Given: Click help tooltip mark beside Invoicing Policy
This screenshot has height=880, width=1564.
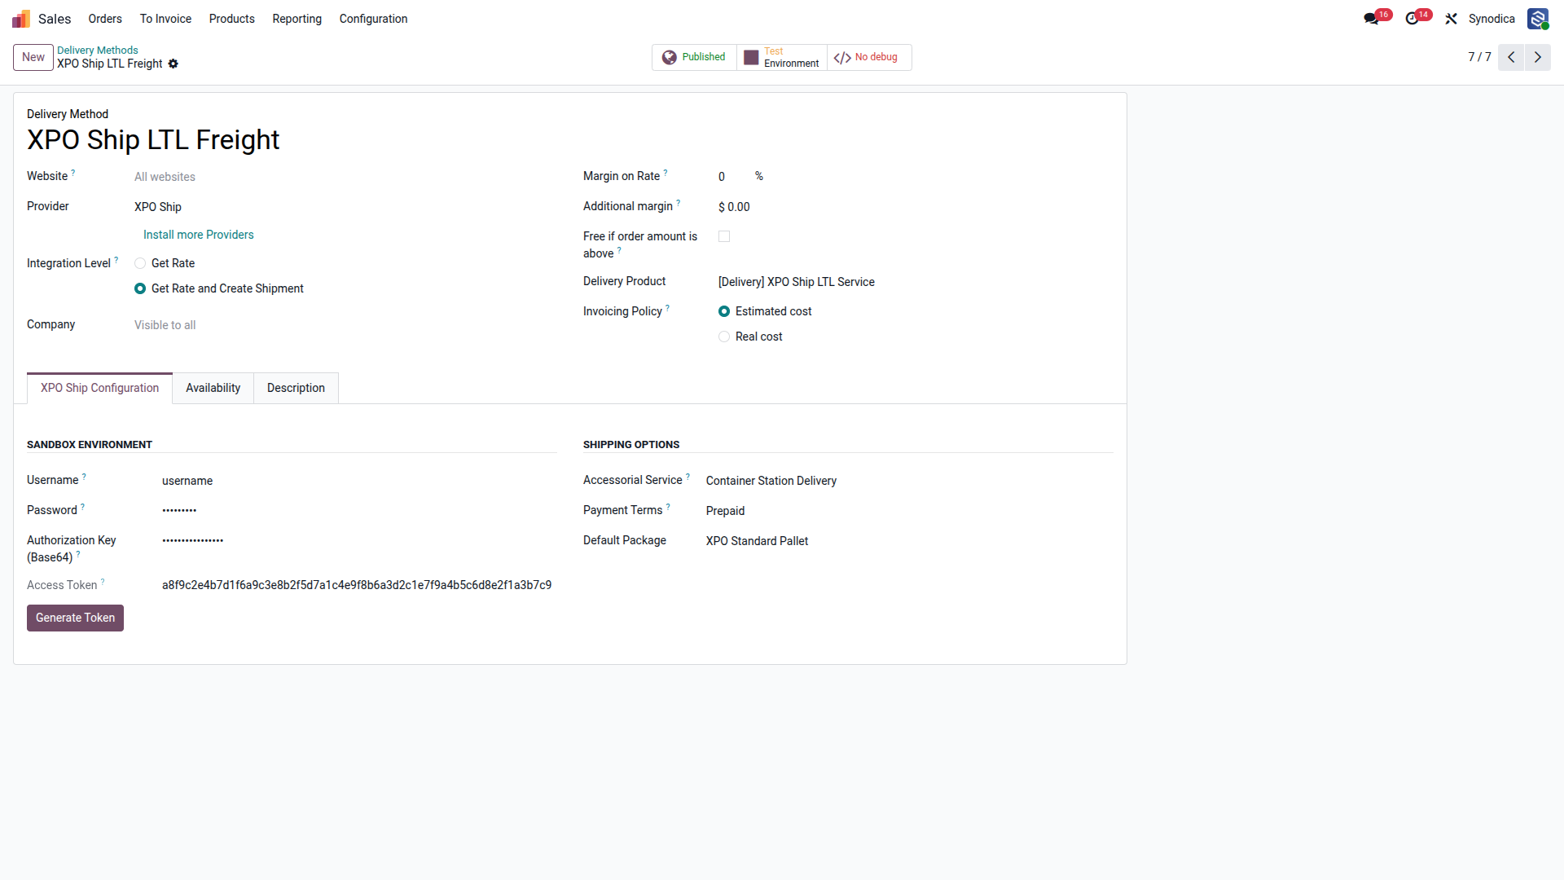Looking at the screenshot, I should pos(668,308).
